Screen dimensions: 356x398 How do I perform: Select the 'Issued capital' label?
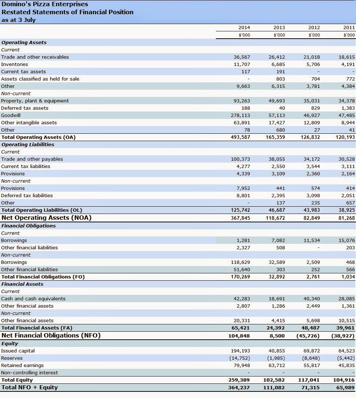click(x=18, y=351)
